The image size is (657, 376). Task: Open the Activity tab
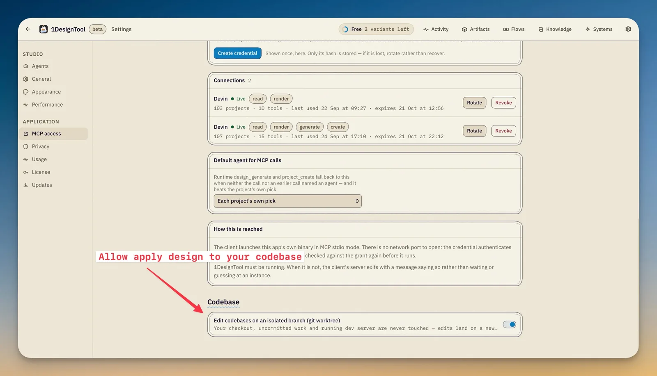click(436, 30)
